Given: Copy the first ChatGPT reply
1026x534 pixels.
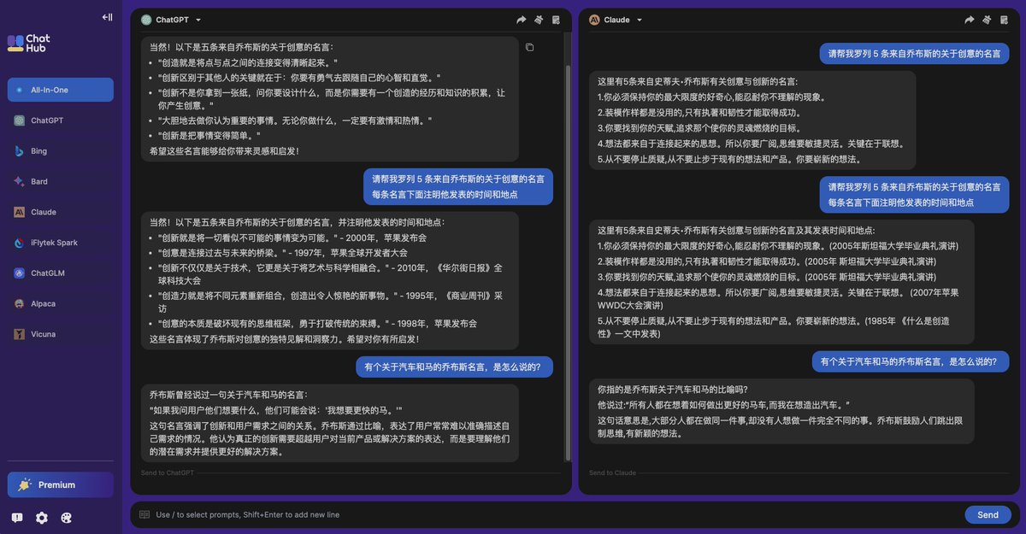Looking at the screenshot, I should point(530,47).
